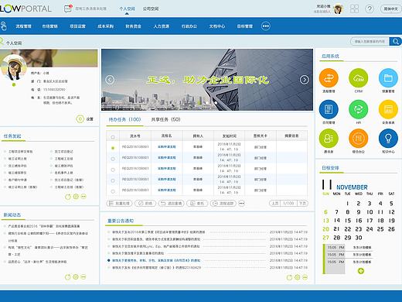Deselect the highlighted radio in the first task row

113,148
